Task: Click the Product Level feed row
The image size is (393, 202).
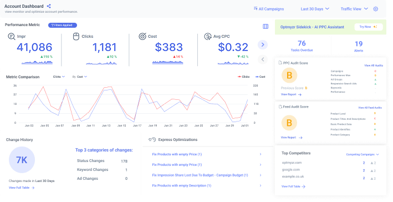Action: coord(353,114)
